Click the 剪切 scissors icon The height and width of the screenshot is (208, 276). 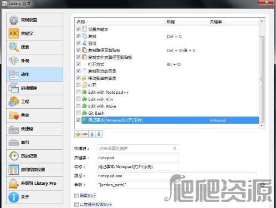[84, 43]
